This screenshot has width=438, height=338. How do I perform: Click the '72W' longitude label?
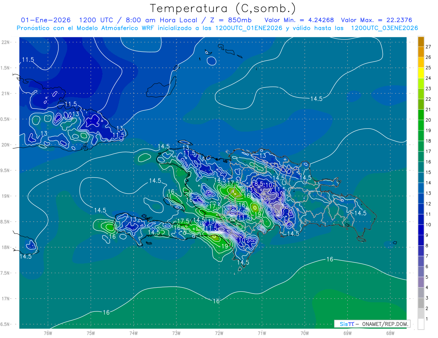[x=219, y=333]
